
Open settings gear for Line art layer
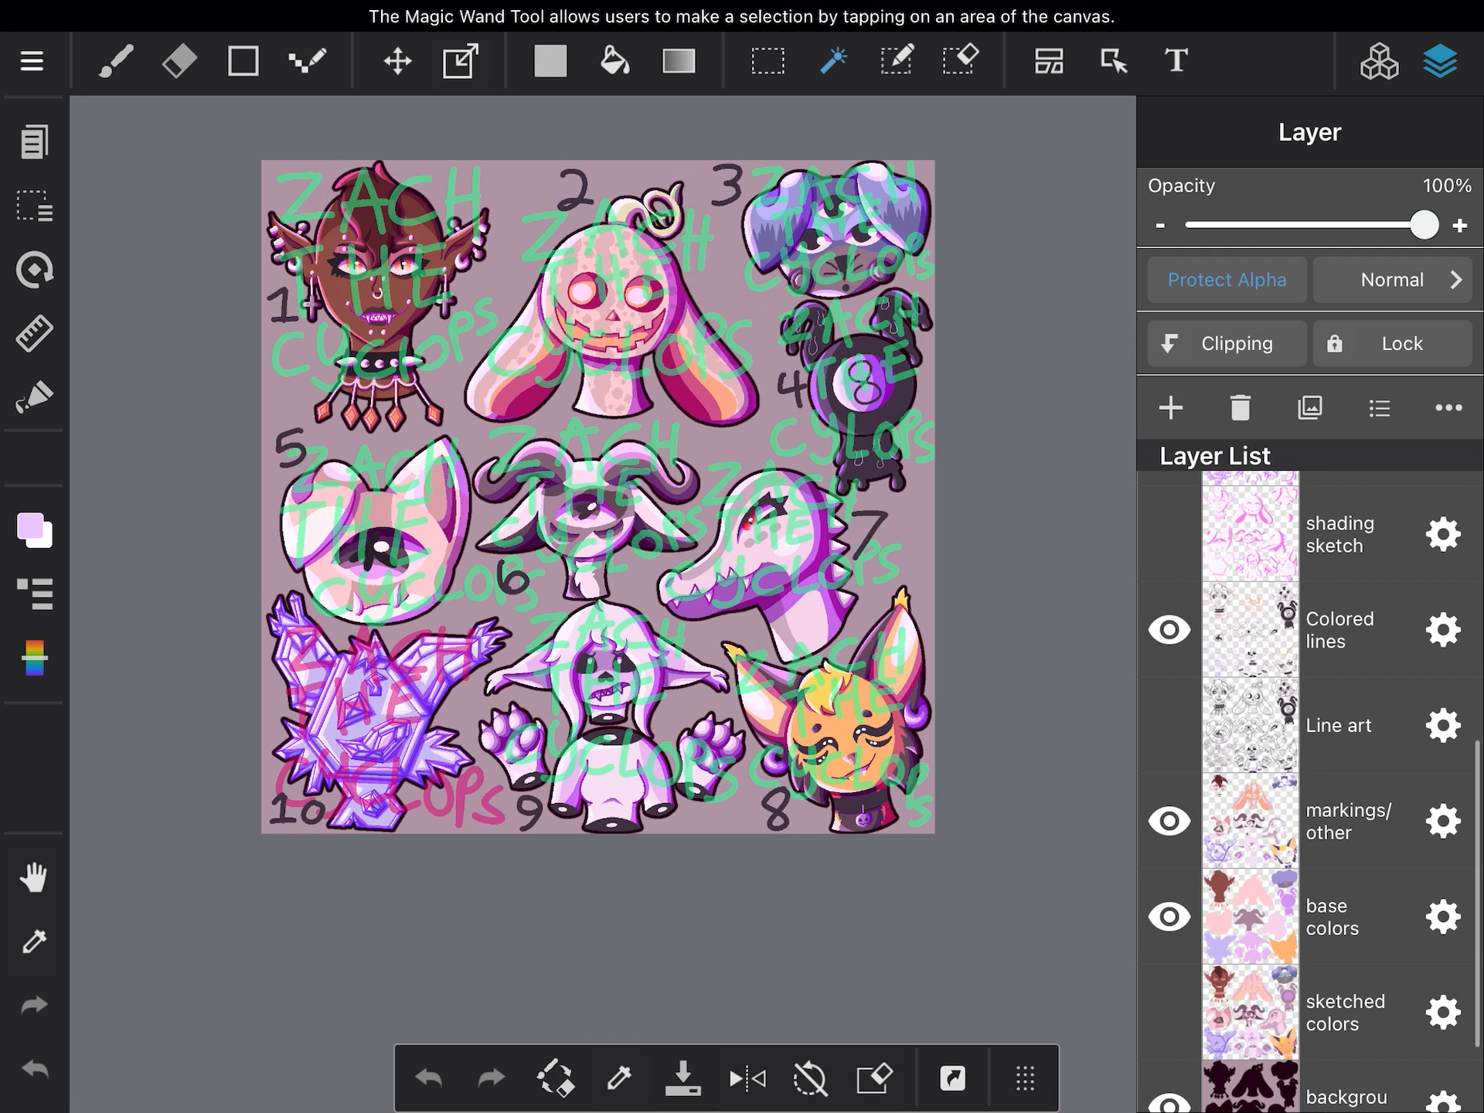(x=1443, y=726)
